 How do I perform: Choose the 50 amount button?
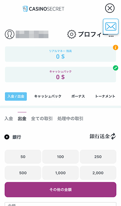click(23, 157)
